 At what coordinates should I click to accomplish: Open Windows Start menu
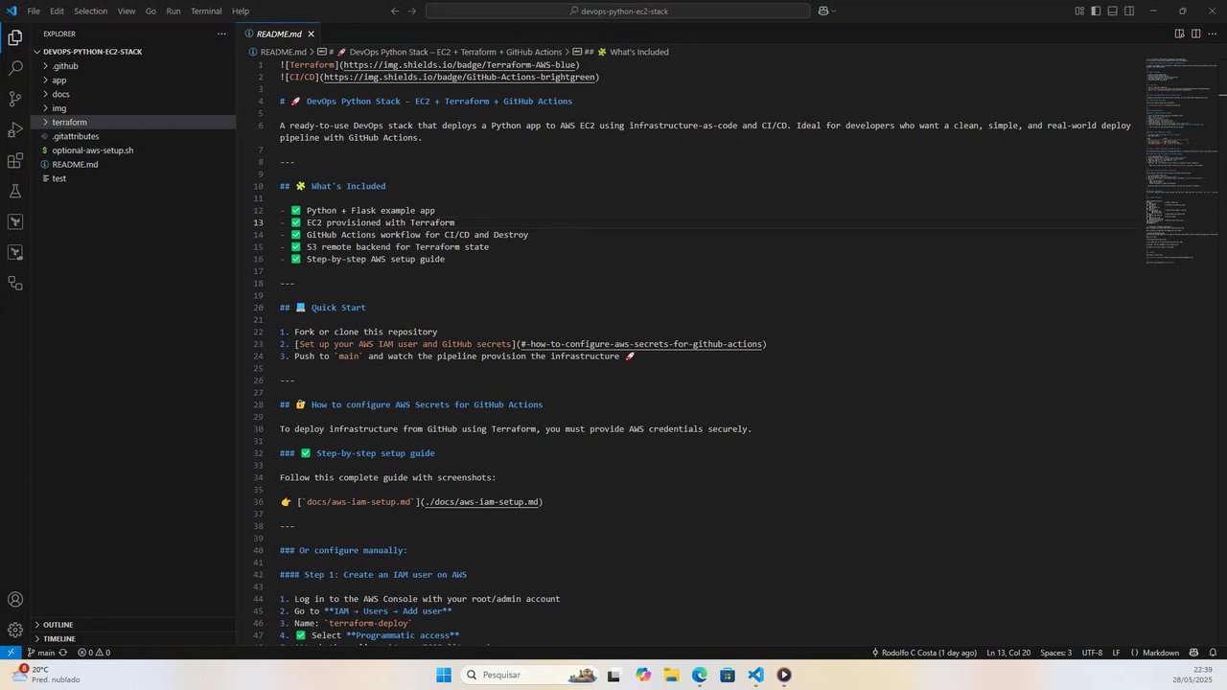coord(443,675)
